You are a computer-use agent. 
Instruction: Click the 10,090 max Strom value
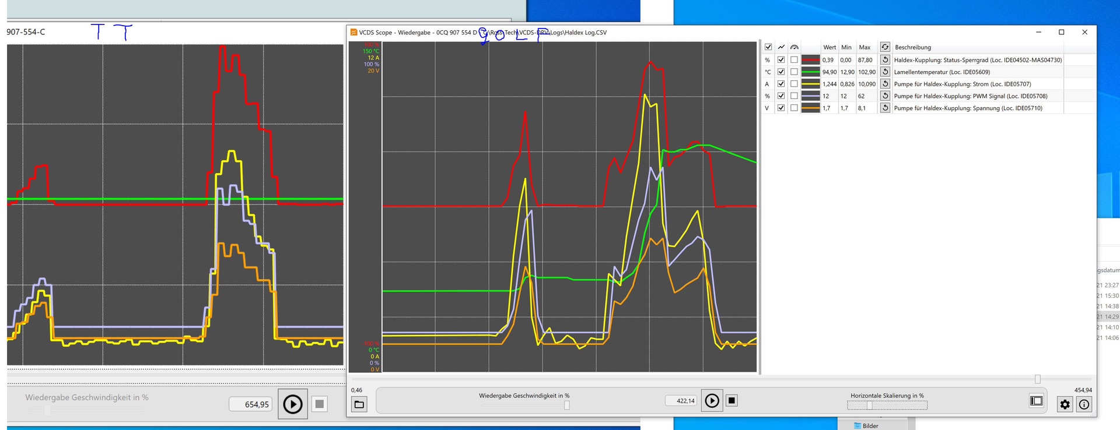coord(866,84)
